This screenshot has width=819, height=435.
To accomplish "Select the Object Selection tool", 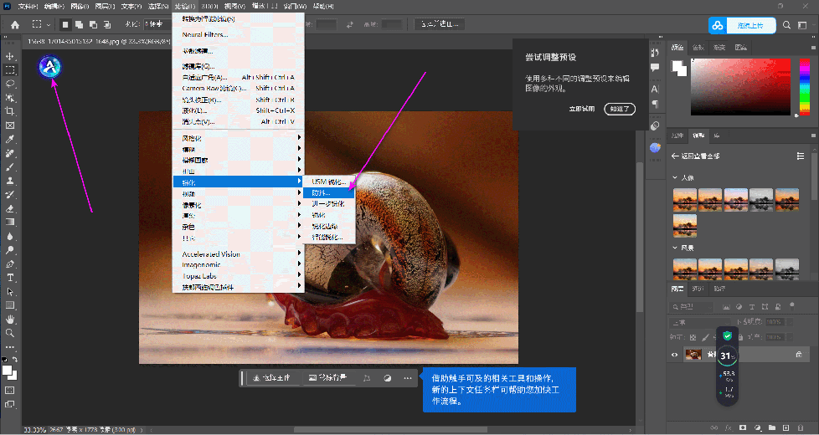I will coord(10,98).
